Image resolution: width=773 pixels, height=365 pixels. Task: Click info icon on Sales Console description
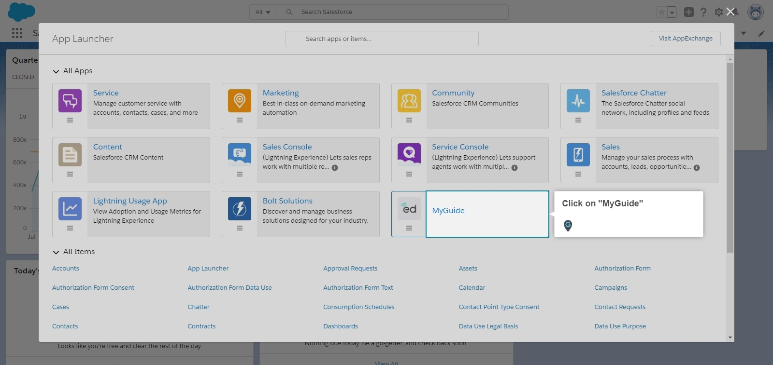[335, 168]
